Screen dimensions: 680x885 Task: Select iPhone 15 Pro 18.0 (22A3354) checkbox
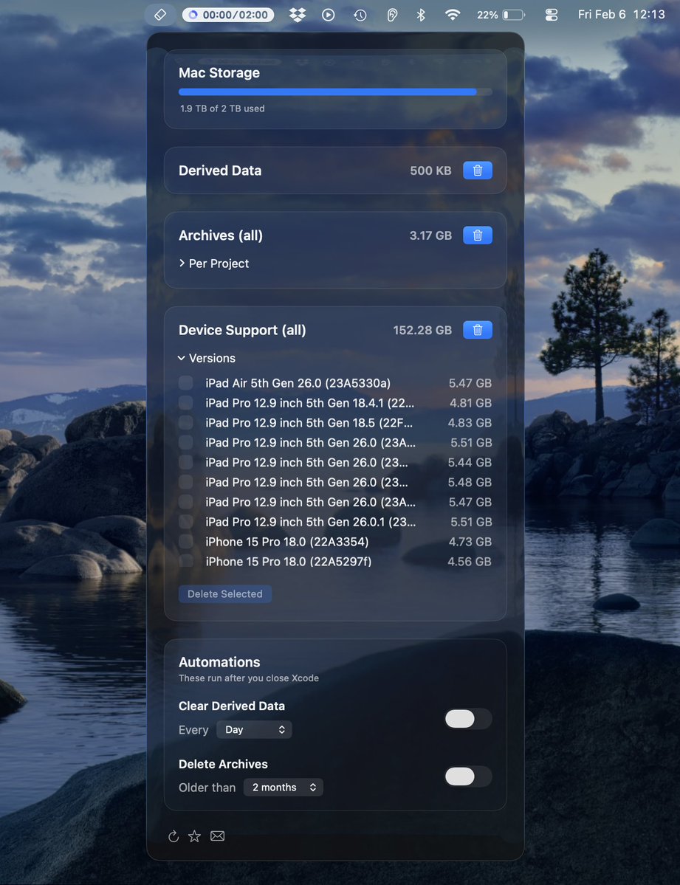(x=186, y=541)
